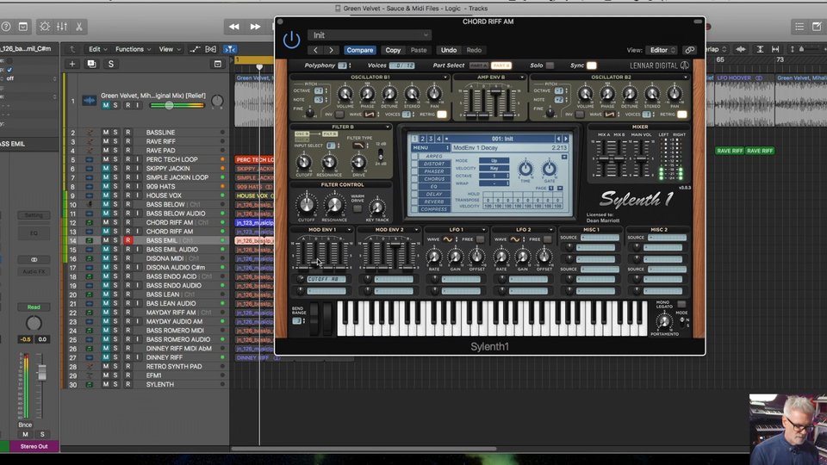Click the plugin Undo button

(449, 50)
